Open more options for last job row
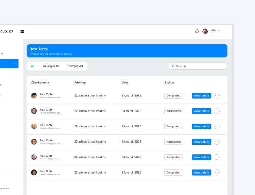This screenshot has height=195, width=255. 217,172
